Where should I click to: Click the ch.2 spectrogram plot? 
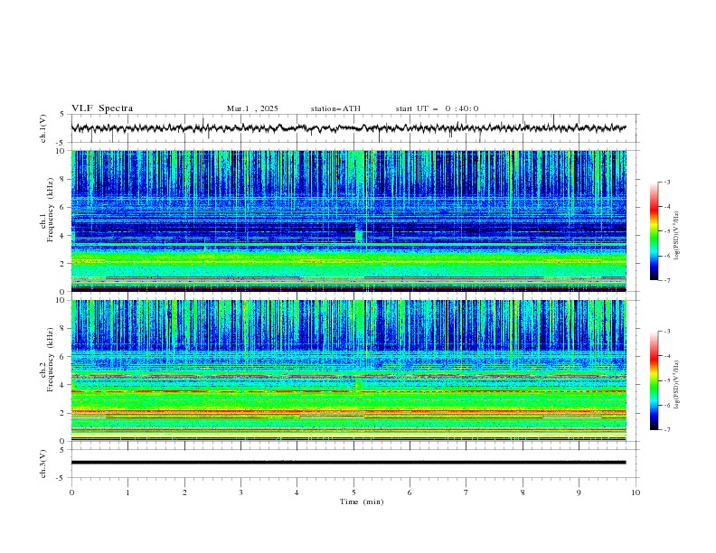[x=348, y=370]
